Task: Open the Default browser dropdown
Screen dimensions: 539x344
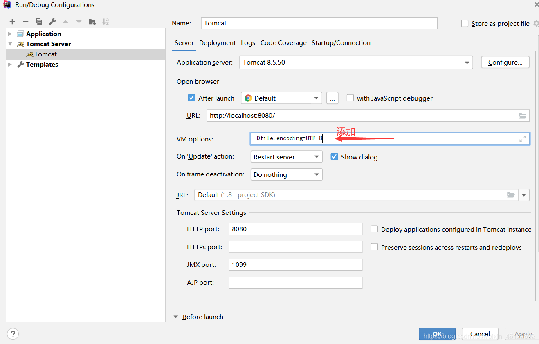Action: (x=281, y=98)
